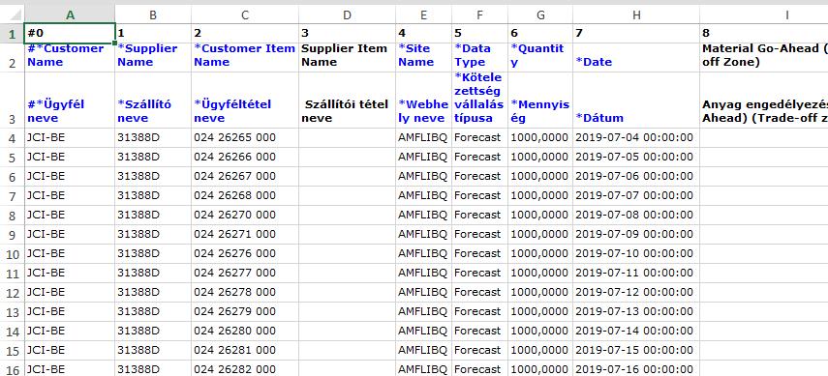The height and width of the screenshot is (376, 828).
Task: Select column B header
Action: pos(153,14)
